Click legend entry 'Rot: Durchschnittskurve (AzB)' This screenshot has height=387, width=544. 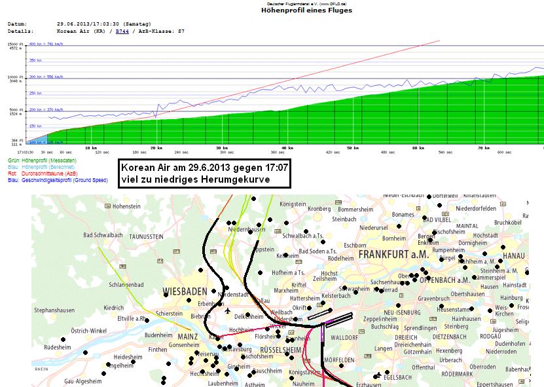point(43,174)
